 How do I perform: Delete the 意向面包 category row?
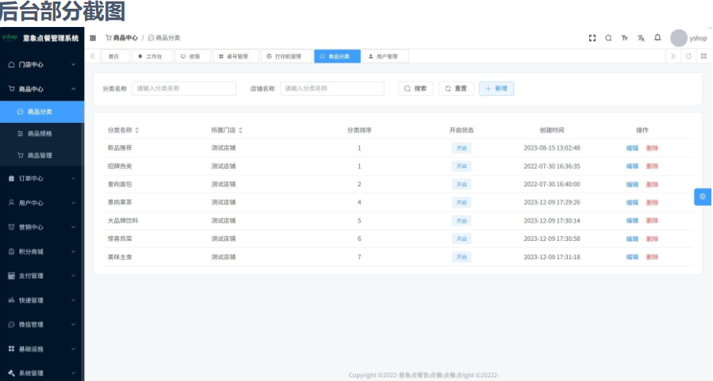point(652,185)
